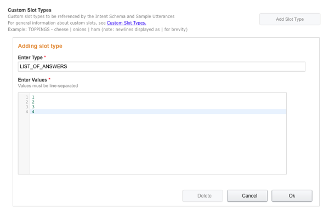The width and height of the screenshot is (329, 215).
Task: Click the LIST_OF_ANSWERS text in type field
Action: (x=43, y=67)
